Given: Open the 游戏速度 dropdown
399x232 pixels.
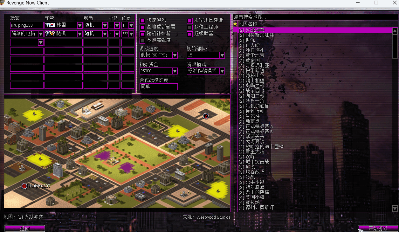Looking at the screenshot, I should [175, 55].
